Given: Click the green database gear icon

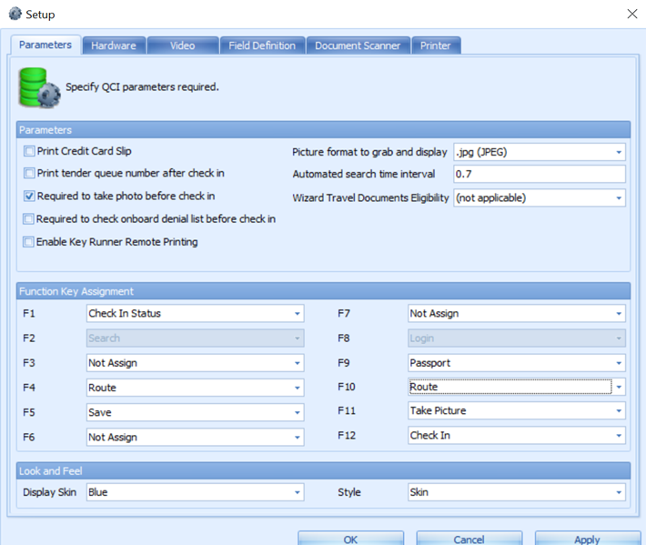Looking at the screenshot, I should click(39, 87).
